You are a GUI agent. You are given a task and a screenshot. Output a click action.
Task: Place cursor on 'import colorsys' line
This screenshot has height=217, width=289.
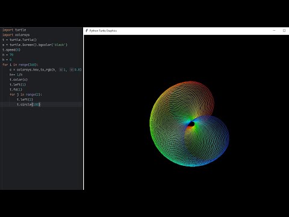(x=16, y=35)
